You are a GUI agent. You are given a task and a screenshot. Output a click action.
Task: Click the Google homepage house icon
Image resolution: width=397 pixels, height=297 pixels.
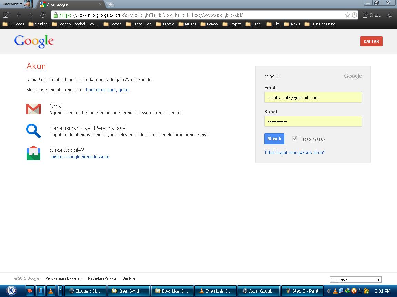[33, 153]
